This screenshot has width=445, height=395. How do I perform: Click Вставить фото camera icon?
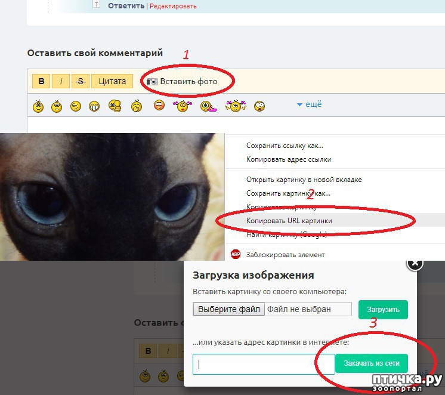(x=152, y=82)
